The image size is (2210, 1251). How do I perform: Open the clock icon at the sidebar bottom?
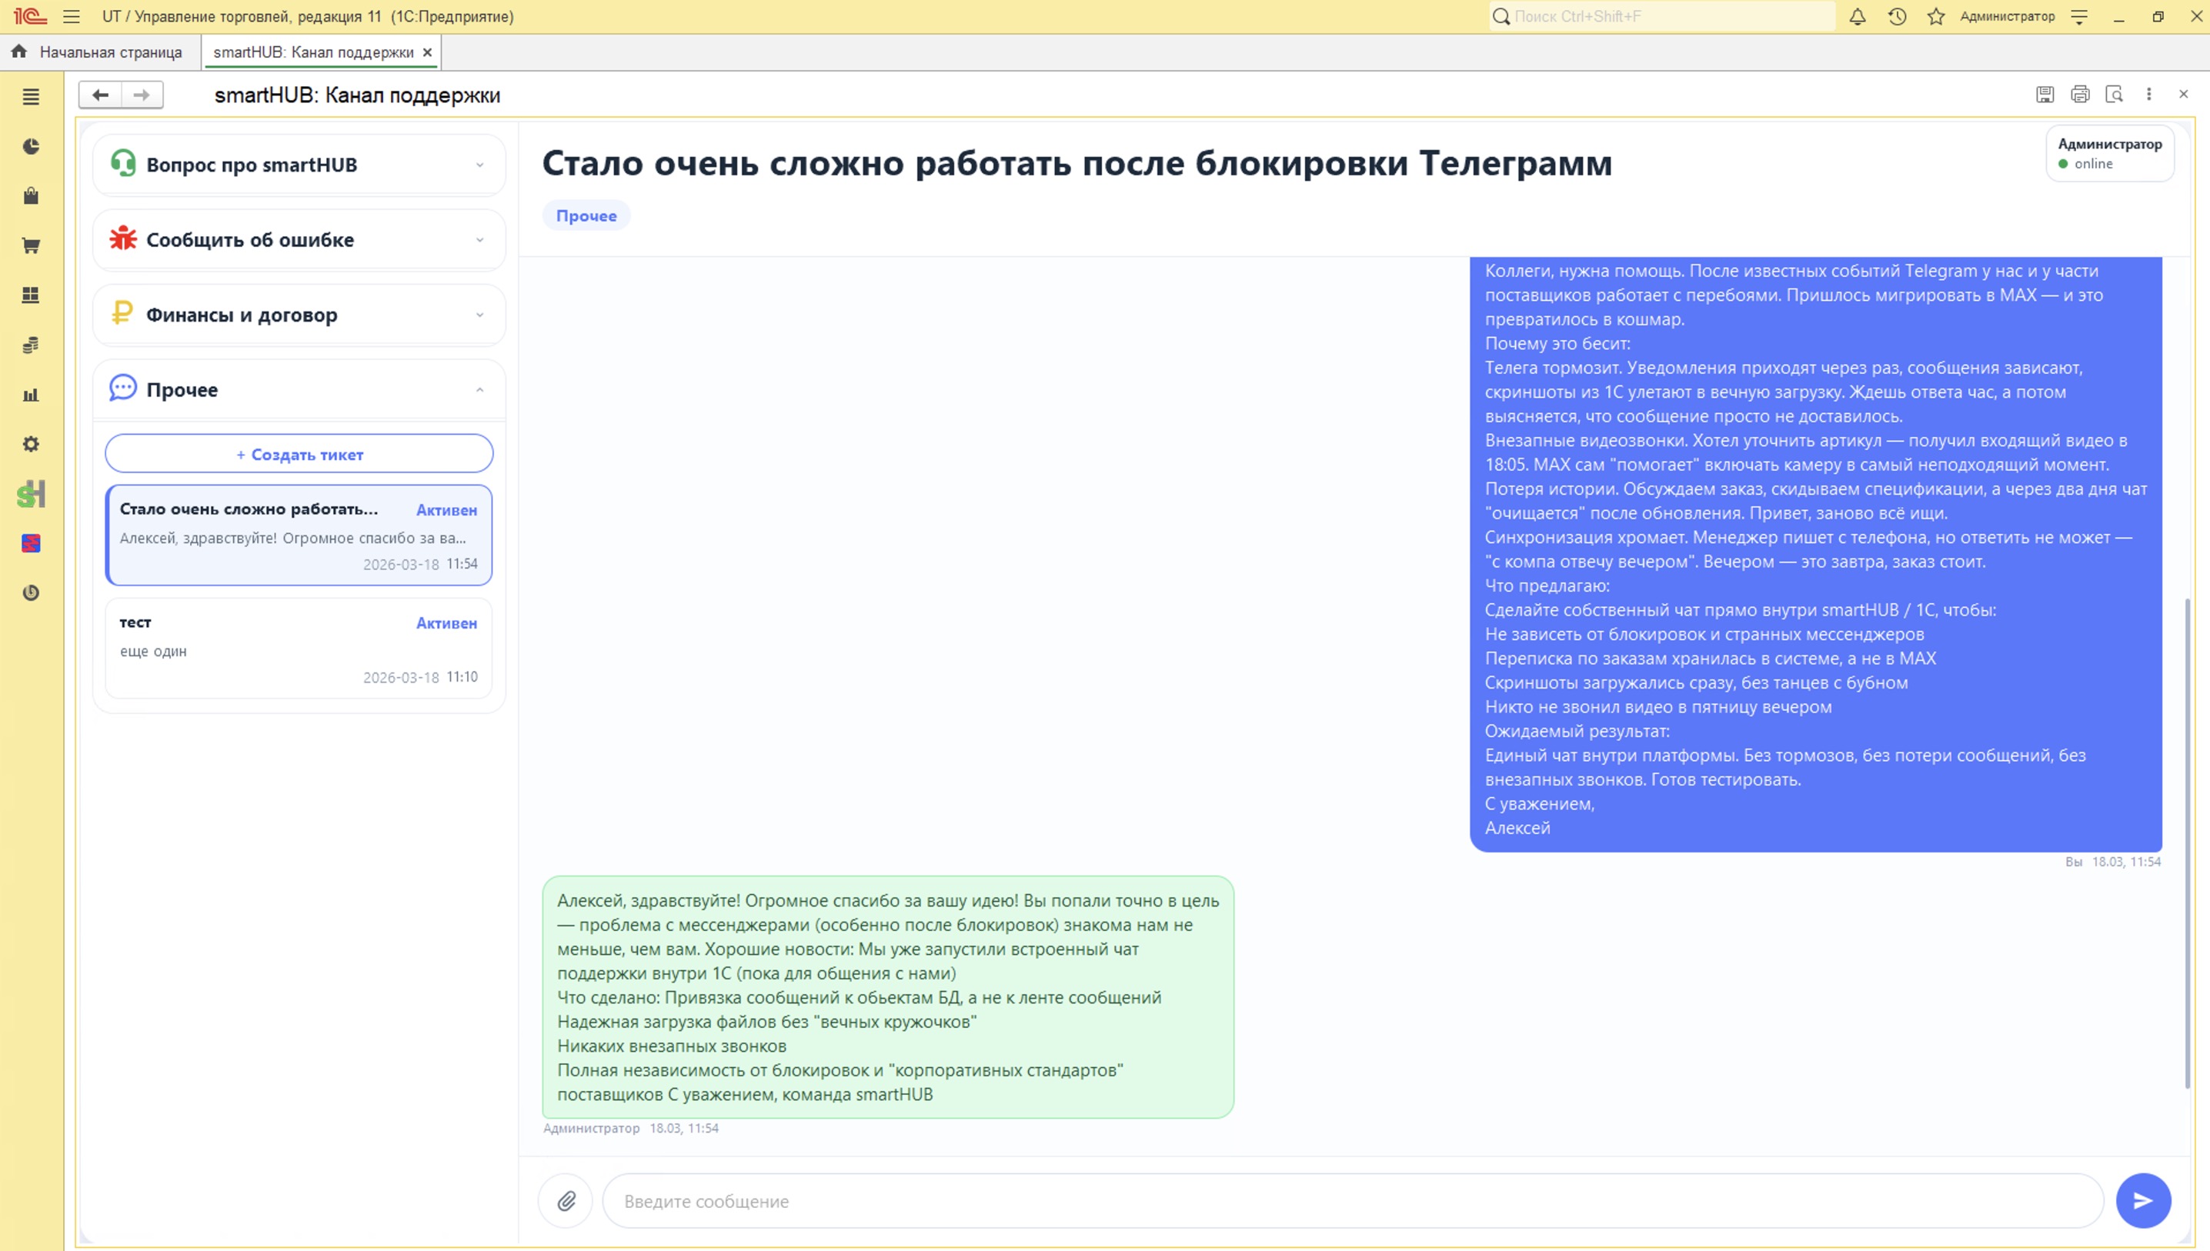pos(31,593)
